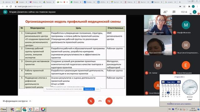Click the blue help icon in system tray
This screenshot has height=112, width=200.
click(173, 109)
